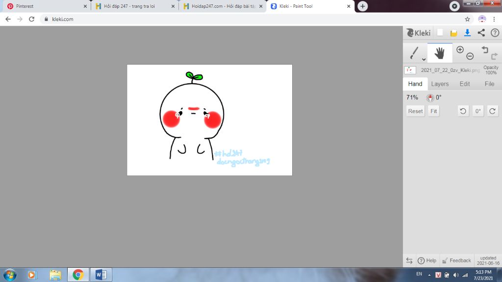Click the share icon
Image resolution: width=502 pixels, height=282 pixels.
[481, 33]
